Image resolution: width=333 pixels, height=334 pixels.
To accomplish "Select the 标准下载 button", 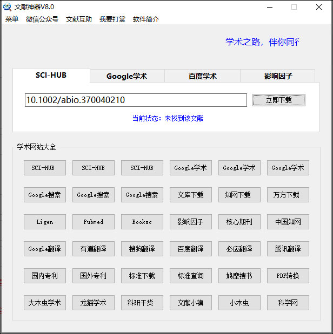I will click(142, 276).
